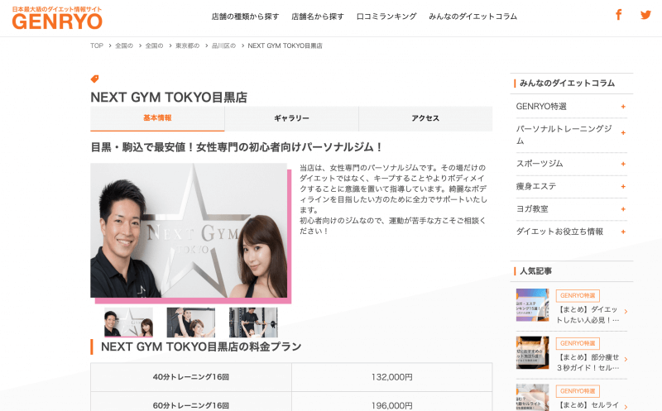Screen dimensions: 662x411
Task: Expand スポーツジム plus icon
Action: (x=623, y=164)
